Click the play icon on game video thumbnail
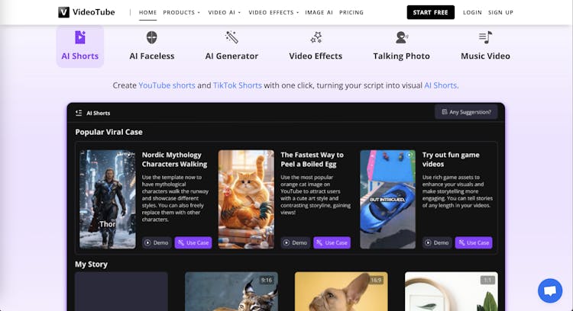The image size is (573, 311). [410, 155]
